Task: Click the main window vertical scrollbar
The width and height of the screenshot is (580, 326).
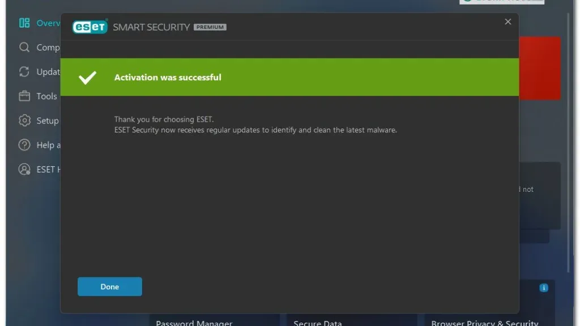Action: tap(568, 142)
